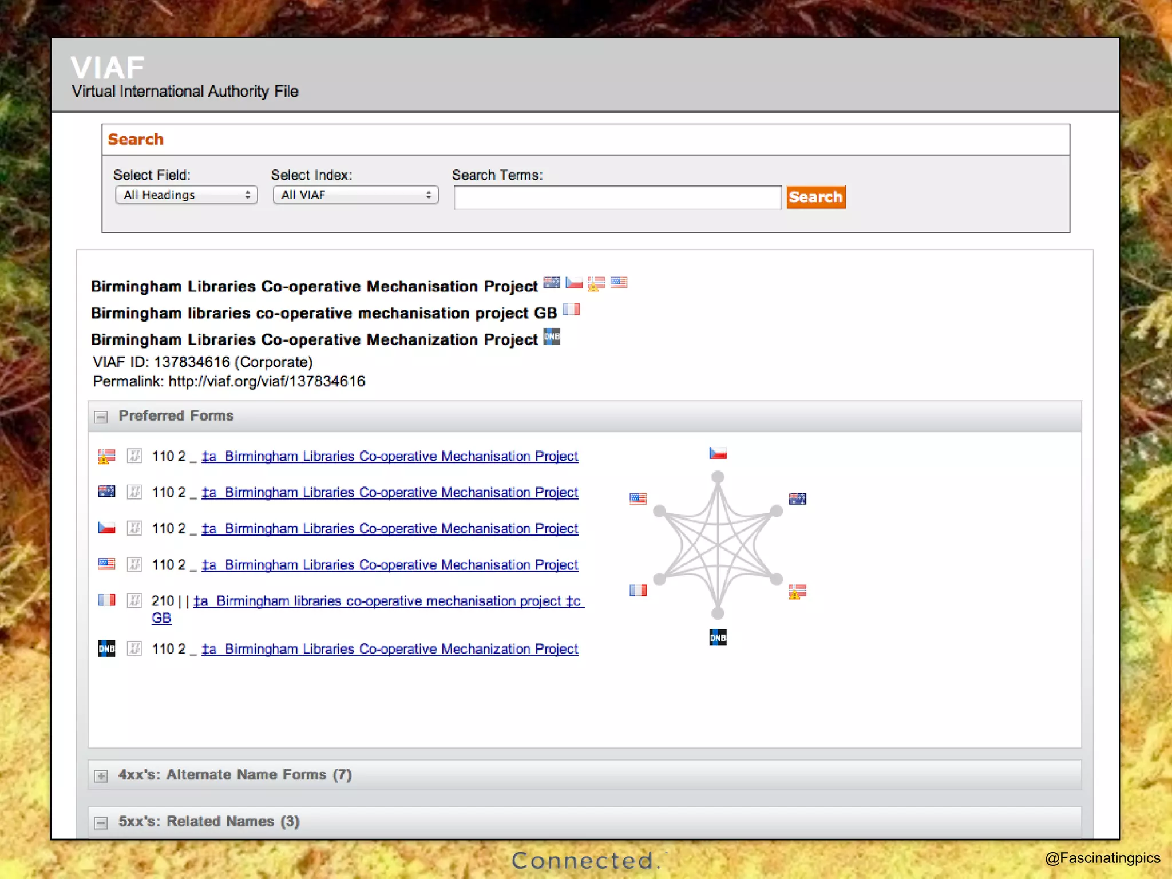Screen dimensions: 1172x879
Task: Click the DNB icon below the network graph
Action: pyautogui.click(x=718, y=637)
